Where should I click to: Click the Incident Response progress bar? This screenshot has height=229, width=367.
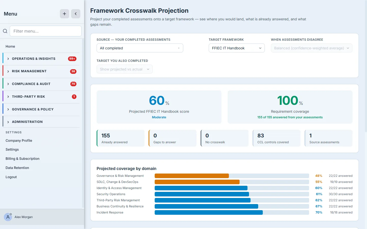pos(232,212)
